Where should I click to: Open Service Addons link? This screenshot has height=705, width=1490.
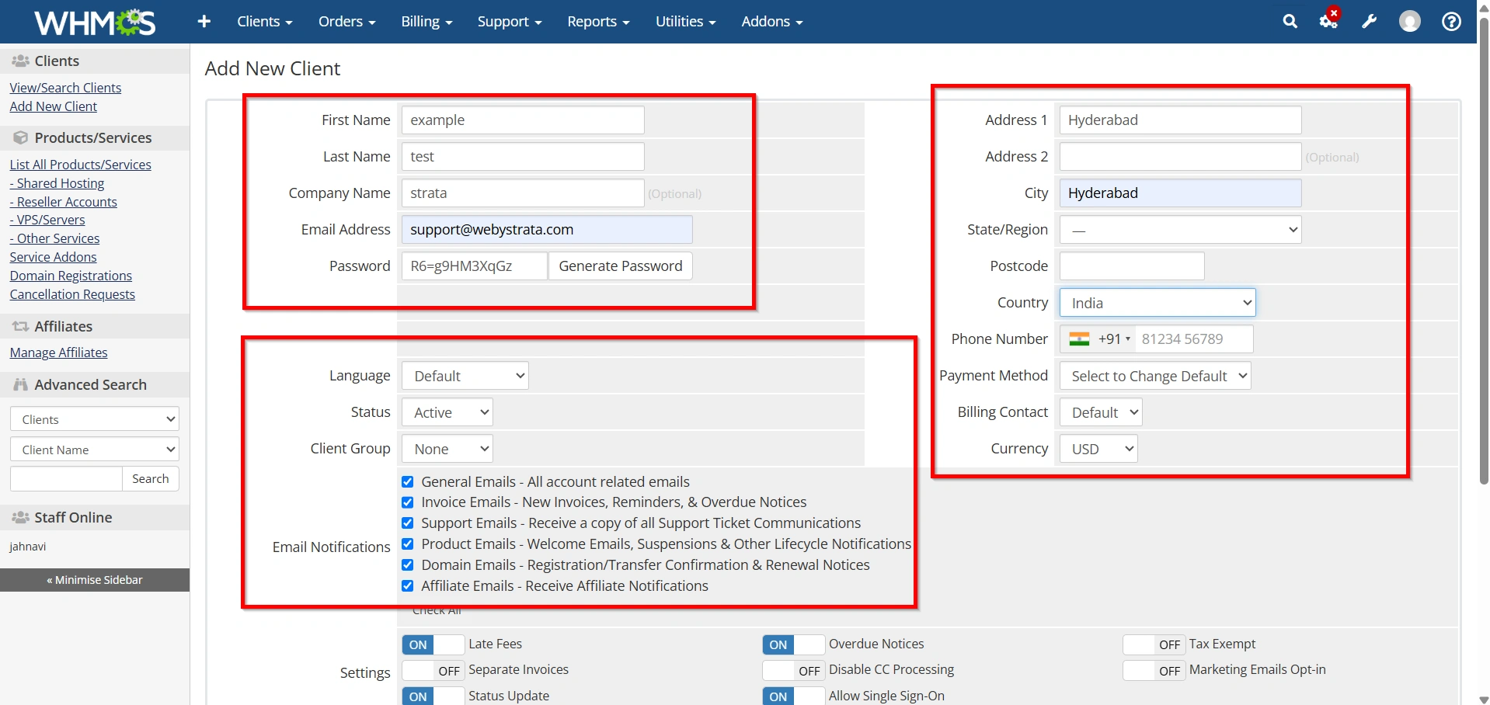[53, 257]
